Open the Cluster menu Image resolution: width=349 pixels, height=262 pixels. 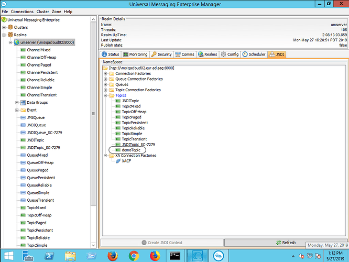pyautogui.click(x=42, y=12)
